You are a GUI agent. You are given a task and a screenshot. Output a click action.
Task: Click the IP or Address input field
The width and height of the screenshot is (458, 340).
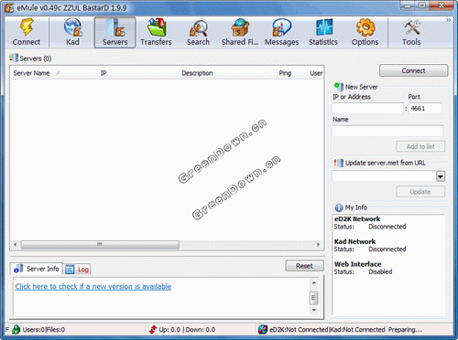tap(367, 109)
